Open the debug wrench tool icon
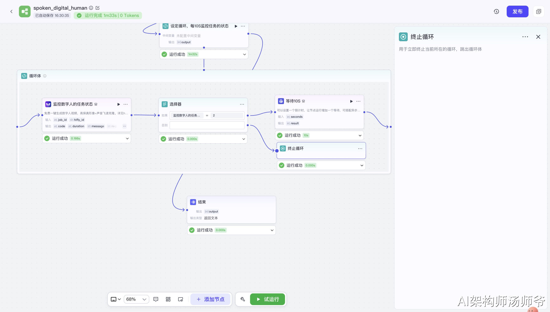The image size is (550, 312). tap(243, 299)
